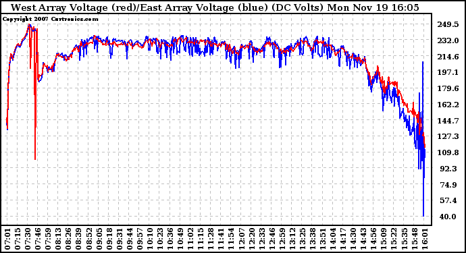Click the 15:48 time label
This screenshot has height=253, width=466.
pos(414,239)
